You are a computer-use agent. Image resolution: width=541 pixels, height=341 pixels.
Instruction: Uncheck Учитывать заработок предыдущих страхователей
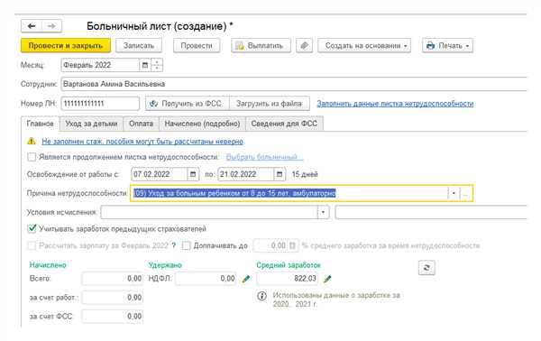[32, 229]
